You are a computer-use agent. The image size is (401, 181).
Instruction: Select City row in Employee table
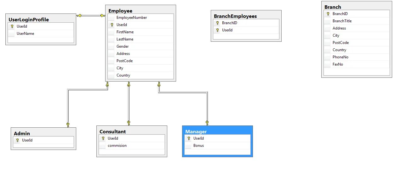[x=140, y=68]
